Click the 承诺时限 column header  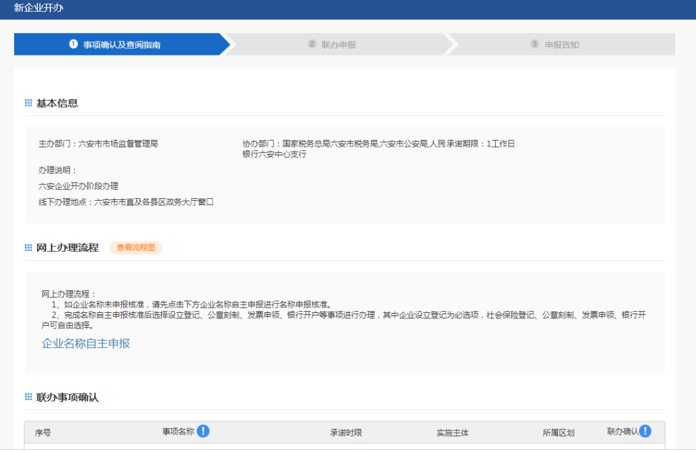tap(346, 432)
